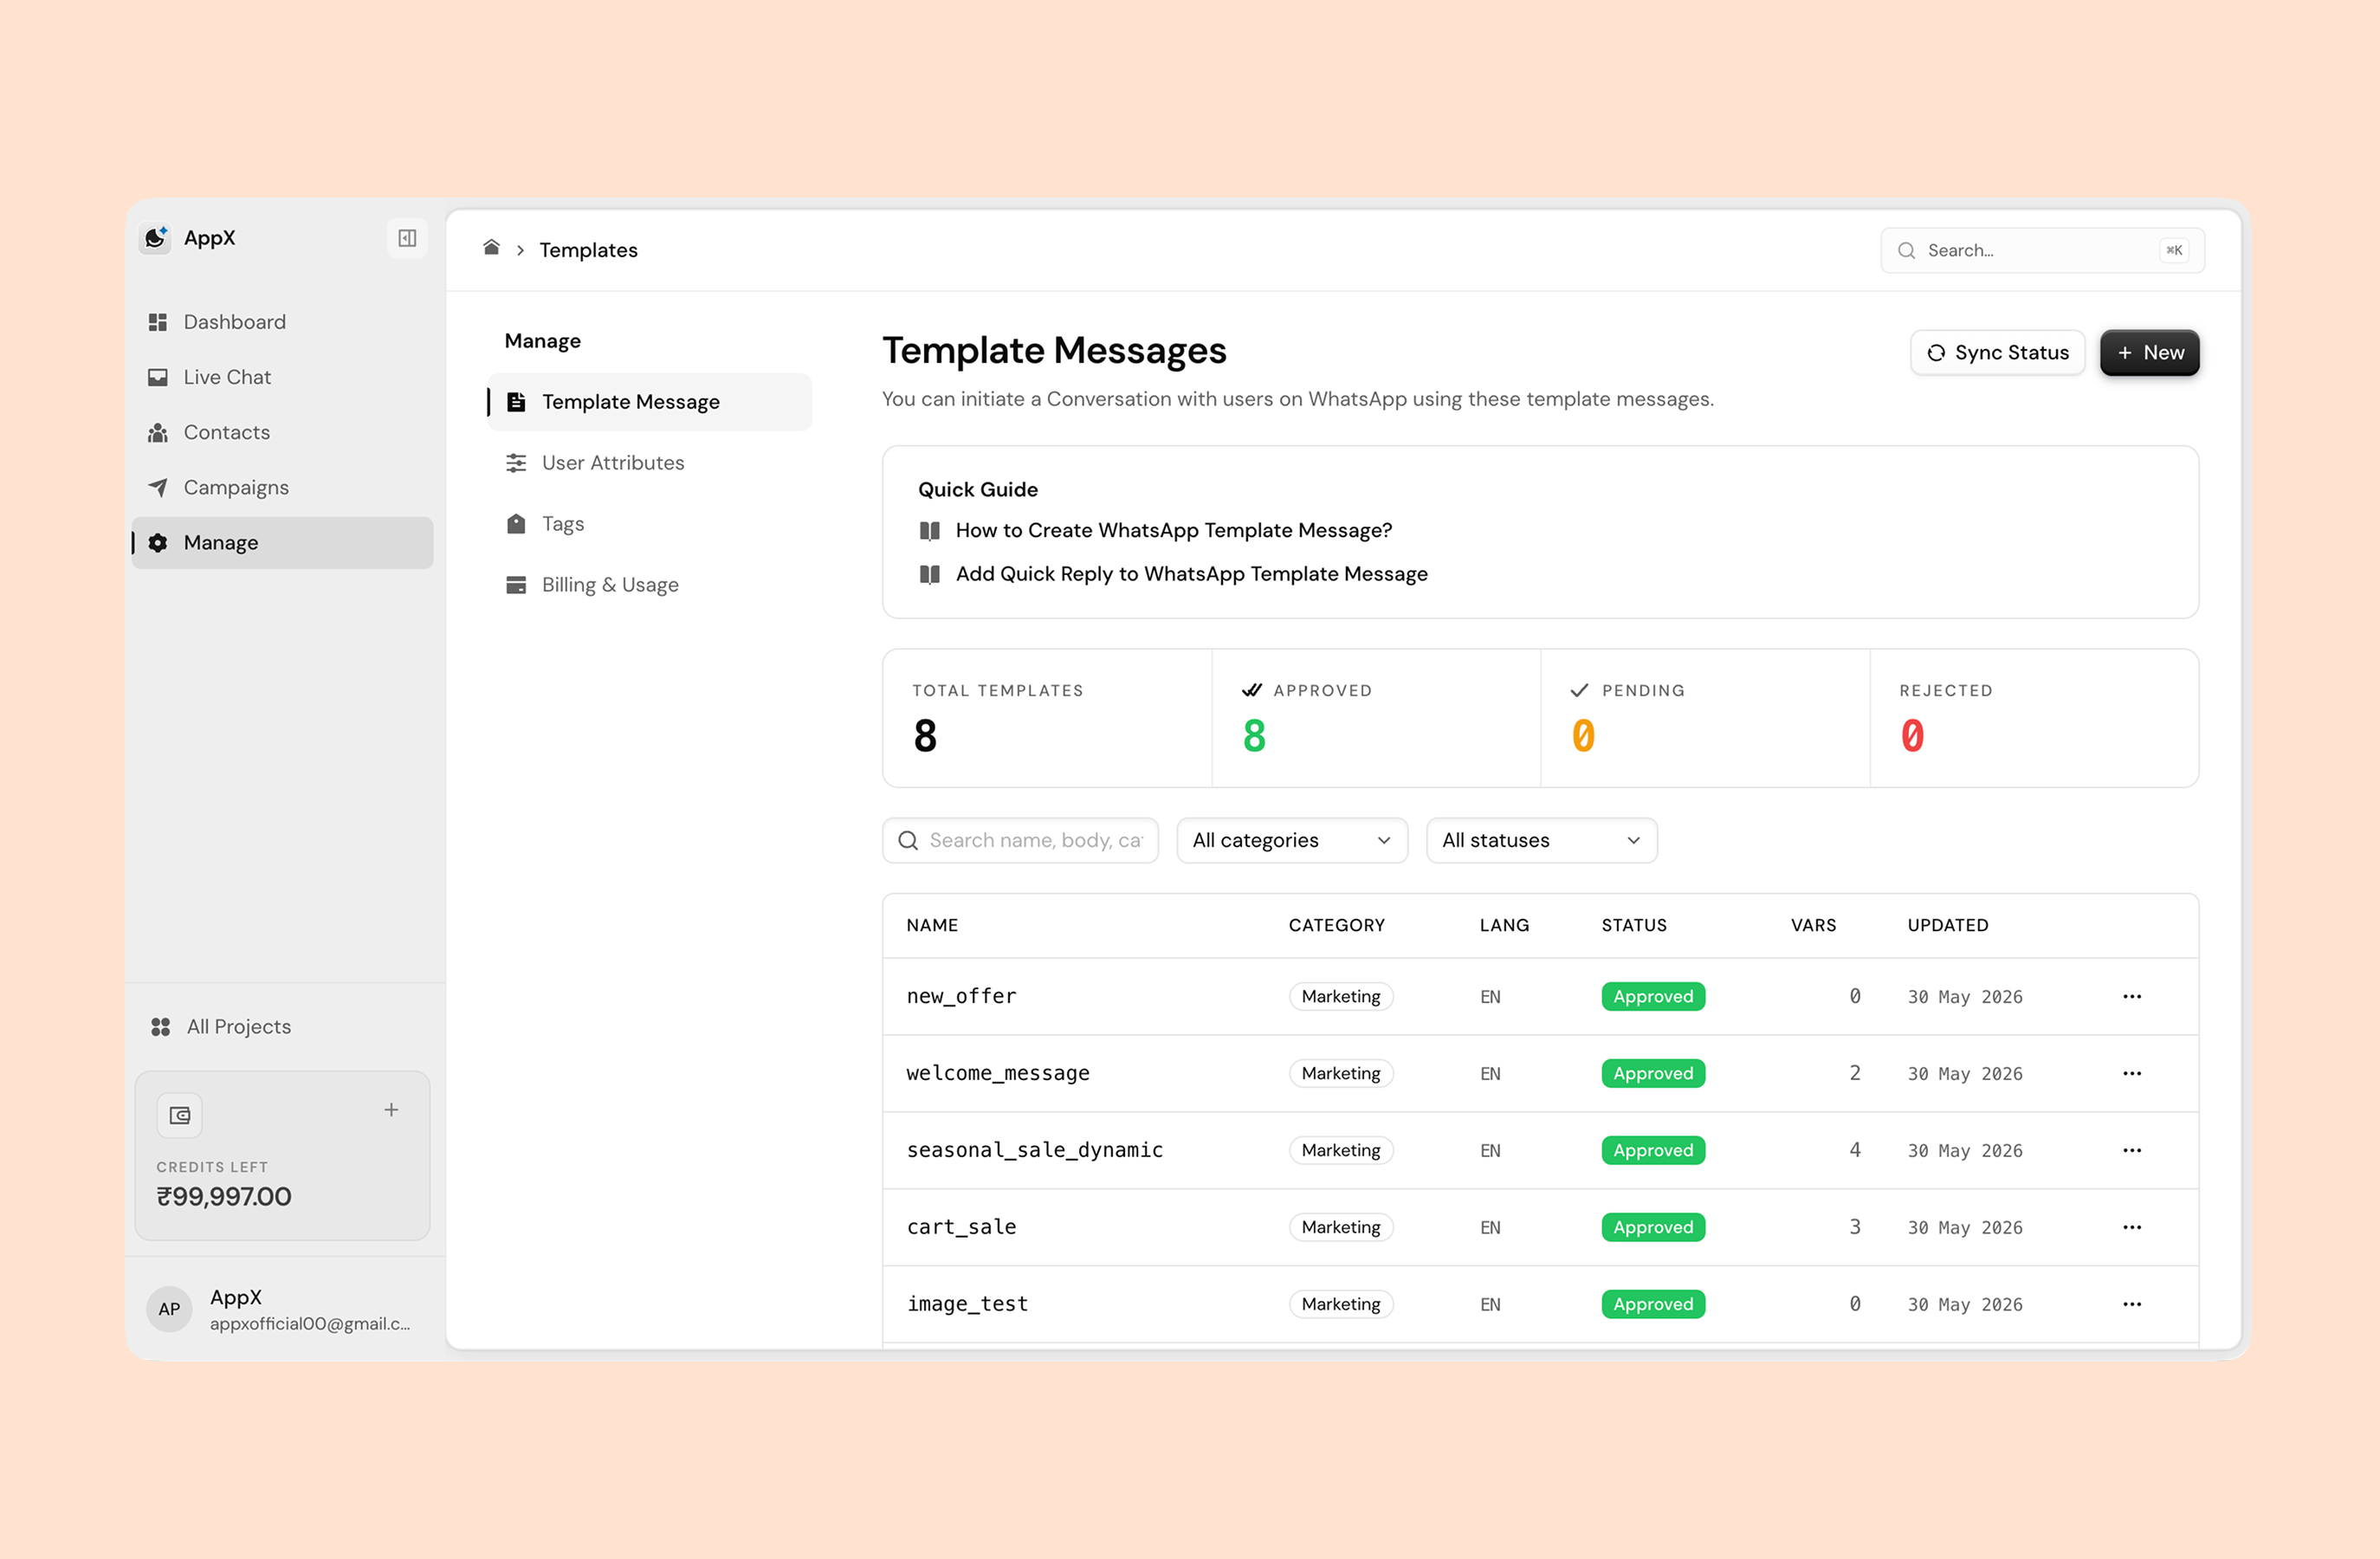This screenshot has height=1559, width=2380.
Task: Click the top Search magnifier icon
Action: tap(1907, 250)
